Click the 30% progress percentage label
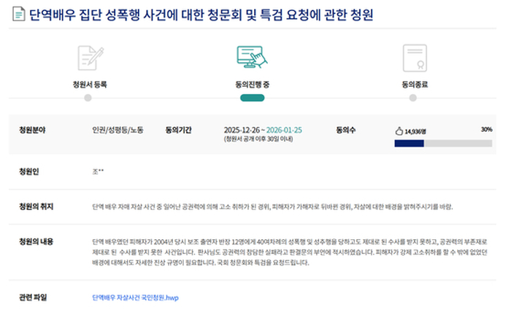Screen dimensions: 511x315 click(x=486, y=130)
